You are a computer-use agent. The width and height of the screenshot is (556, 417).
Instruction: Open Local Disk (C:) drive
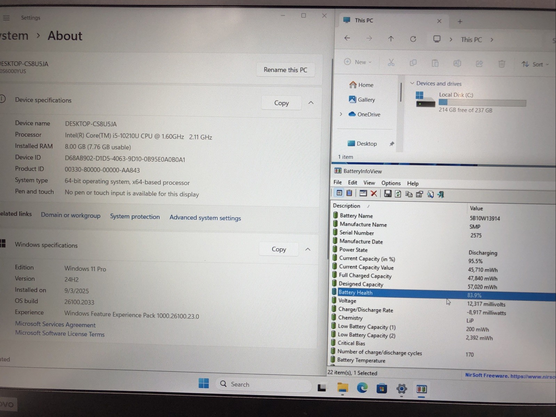click(471, 102)
